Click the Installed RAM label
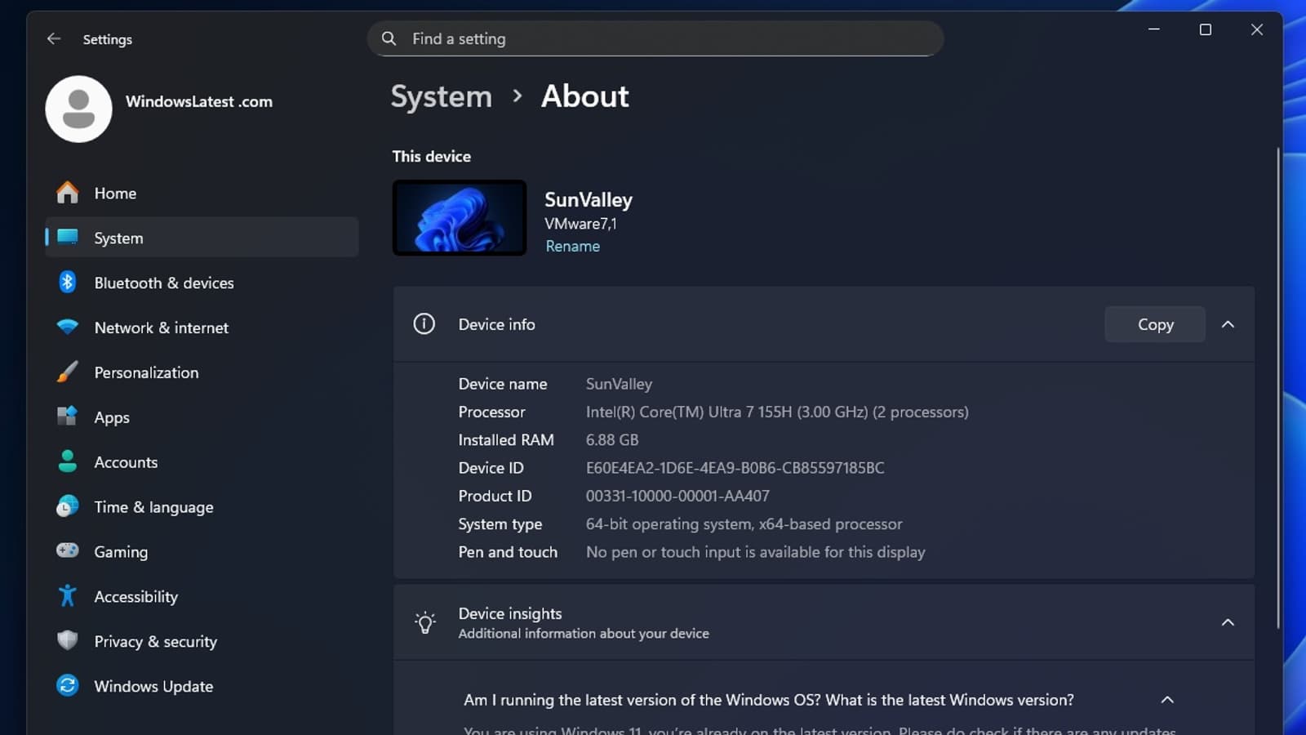Image resolution: width=1306 pixels, height=735 pixels. [x=506, y=439]
